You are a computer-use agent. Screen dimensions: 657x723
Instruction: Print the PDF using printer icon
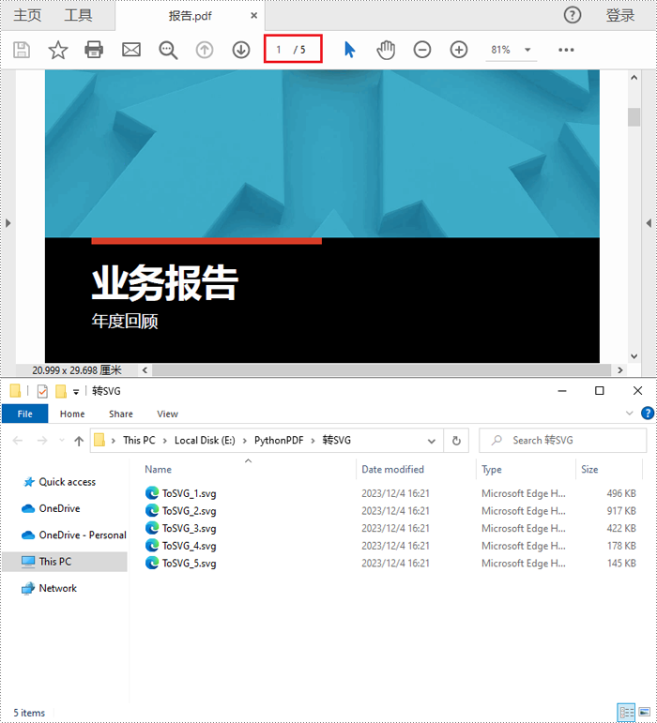coord(94,50)
